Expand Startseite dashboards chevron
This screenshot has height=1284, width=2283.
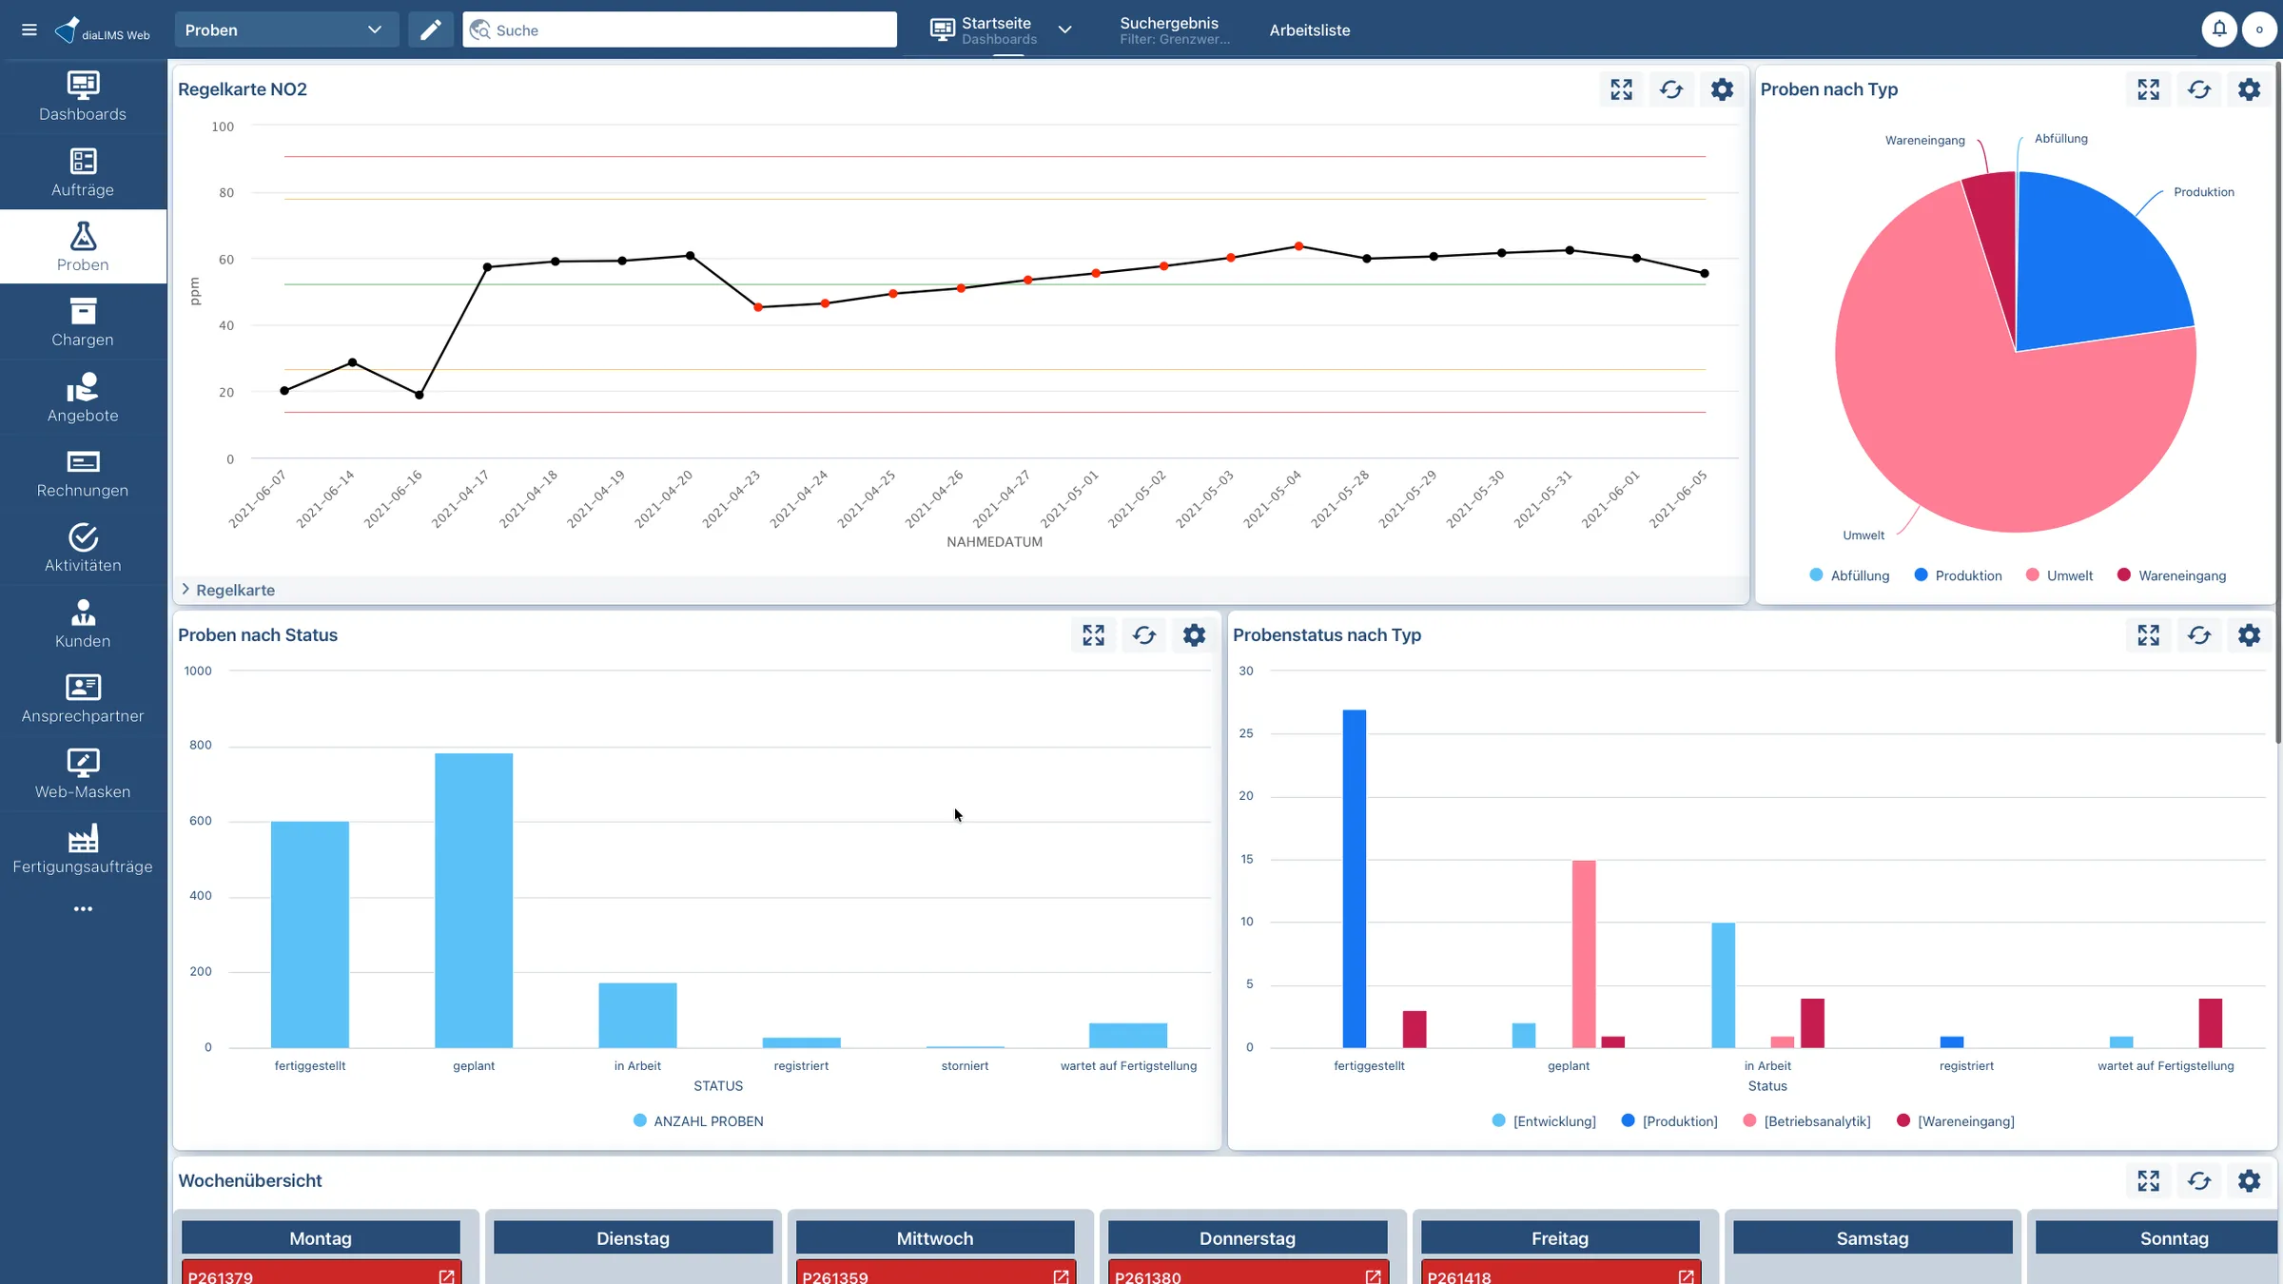coord(1065,29)
